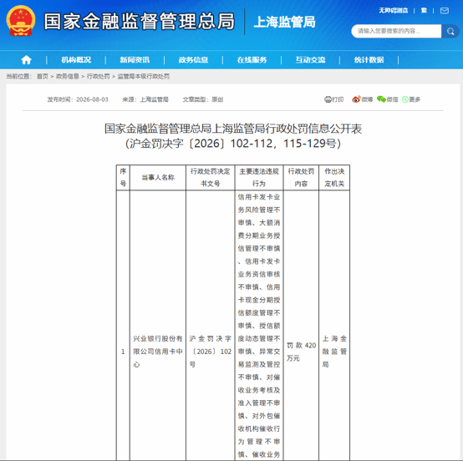
Task: Share to Weibo via 微博 icon
Action: click(x=363, y=99)
